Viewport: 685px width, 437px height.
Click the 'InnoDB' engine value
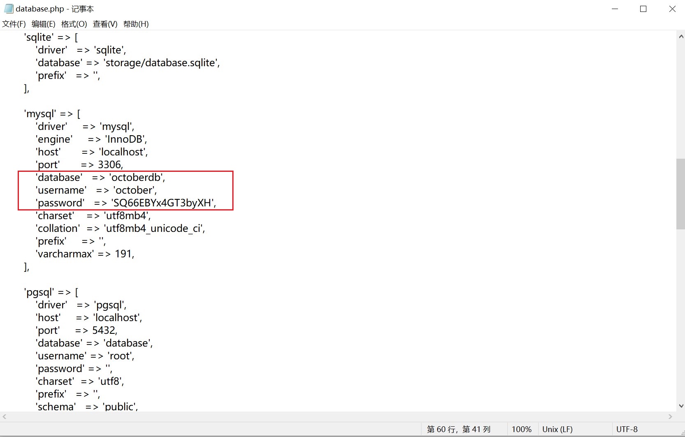[125, 139]
